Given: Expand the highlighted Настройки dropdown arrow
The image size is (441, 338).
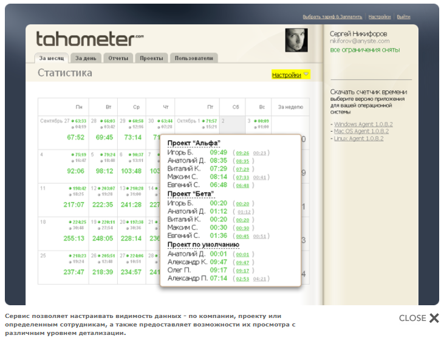Looking at the screenshot, I should click(306, 74).
